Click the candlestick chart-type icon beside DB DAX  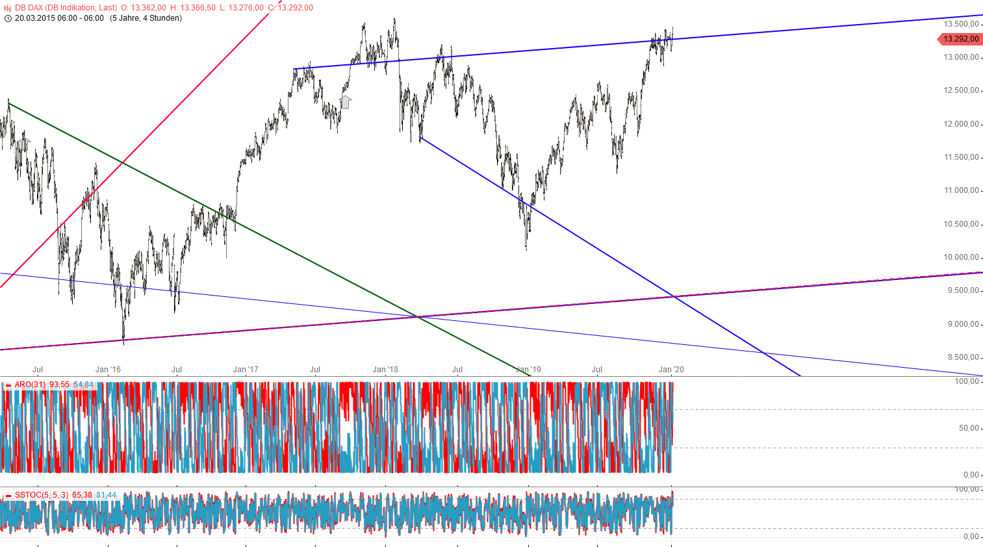[7, 8]
